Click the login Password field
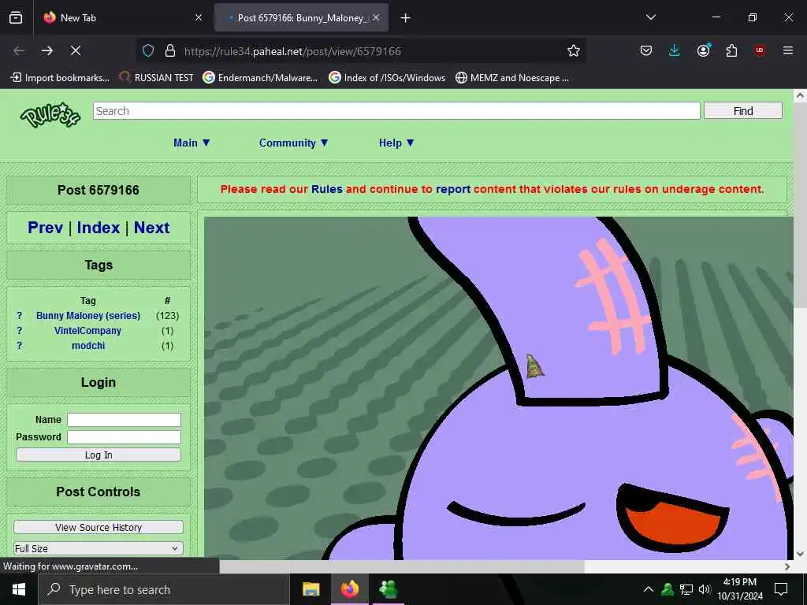This screenshot has width=807, height=605. pos(124,437)
